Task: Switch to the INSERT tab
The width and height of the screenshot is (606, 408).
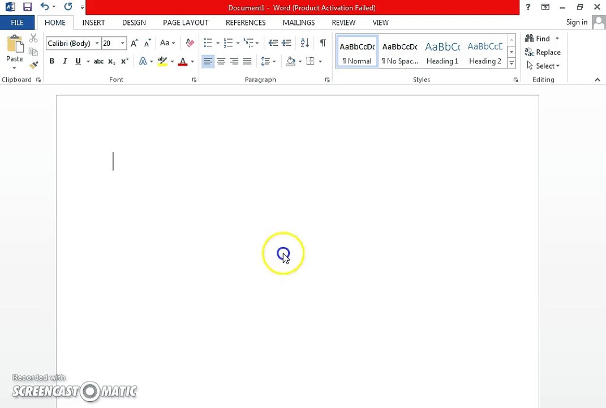Action: point(93,23)
